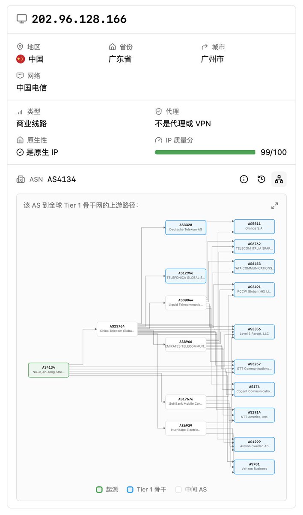Screen dimensions: 303x515
Task: Select the AS1299 Arelion Sweden AB node
Action: (254, 444)
